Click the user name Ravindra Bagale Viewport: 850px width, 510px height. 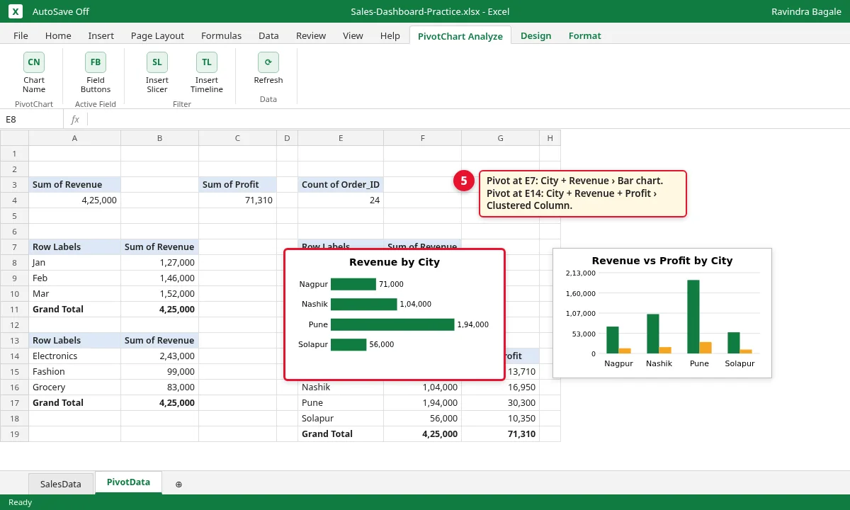[x=806, y=11]
